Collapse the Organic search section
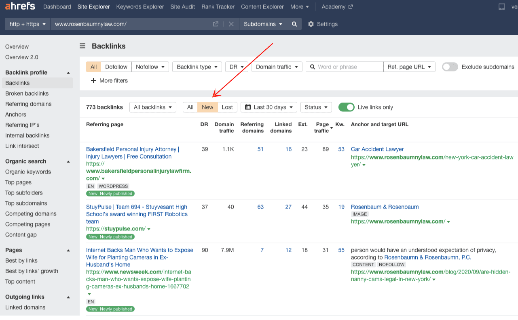The width and height of the screenshot is (518, 320). [68, 161]
